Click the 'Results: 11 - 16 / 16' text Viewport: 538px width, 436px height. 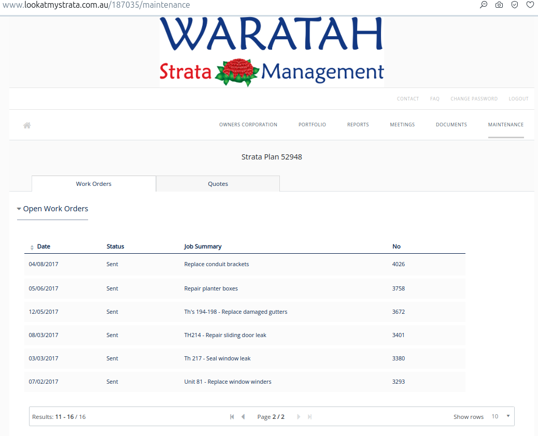click(x=59, y=417)
